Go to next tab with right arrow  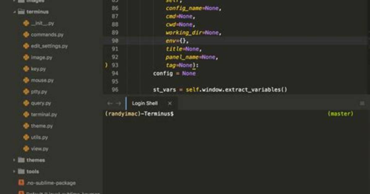(118, 103)
